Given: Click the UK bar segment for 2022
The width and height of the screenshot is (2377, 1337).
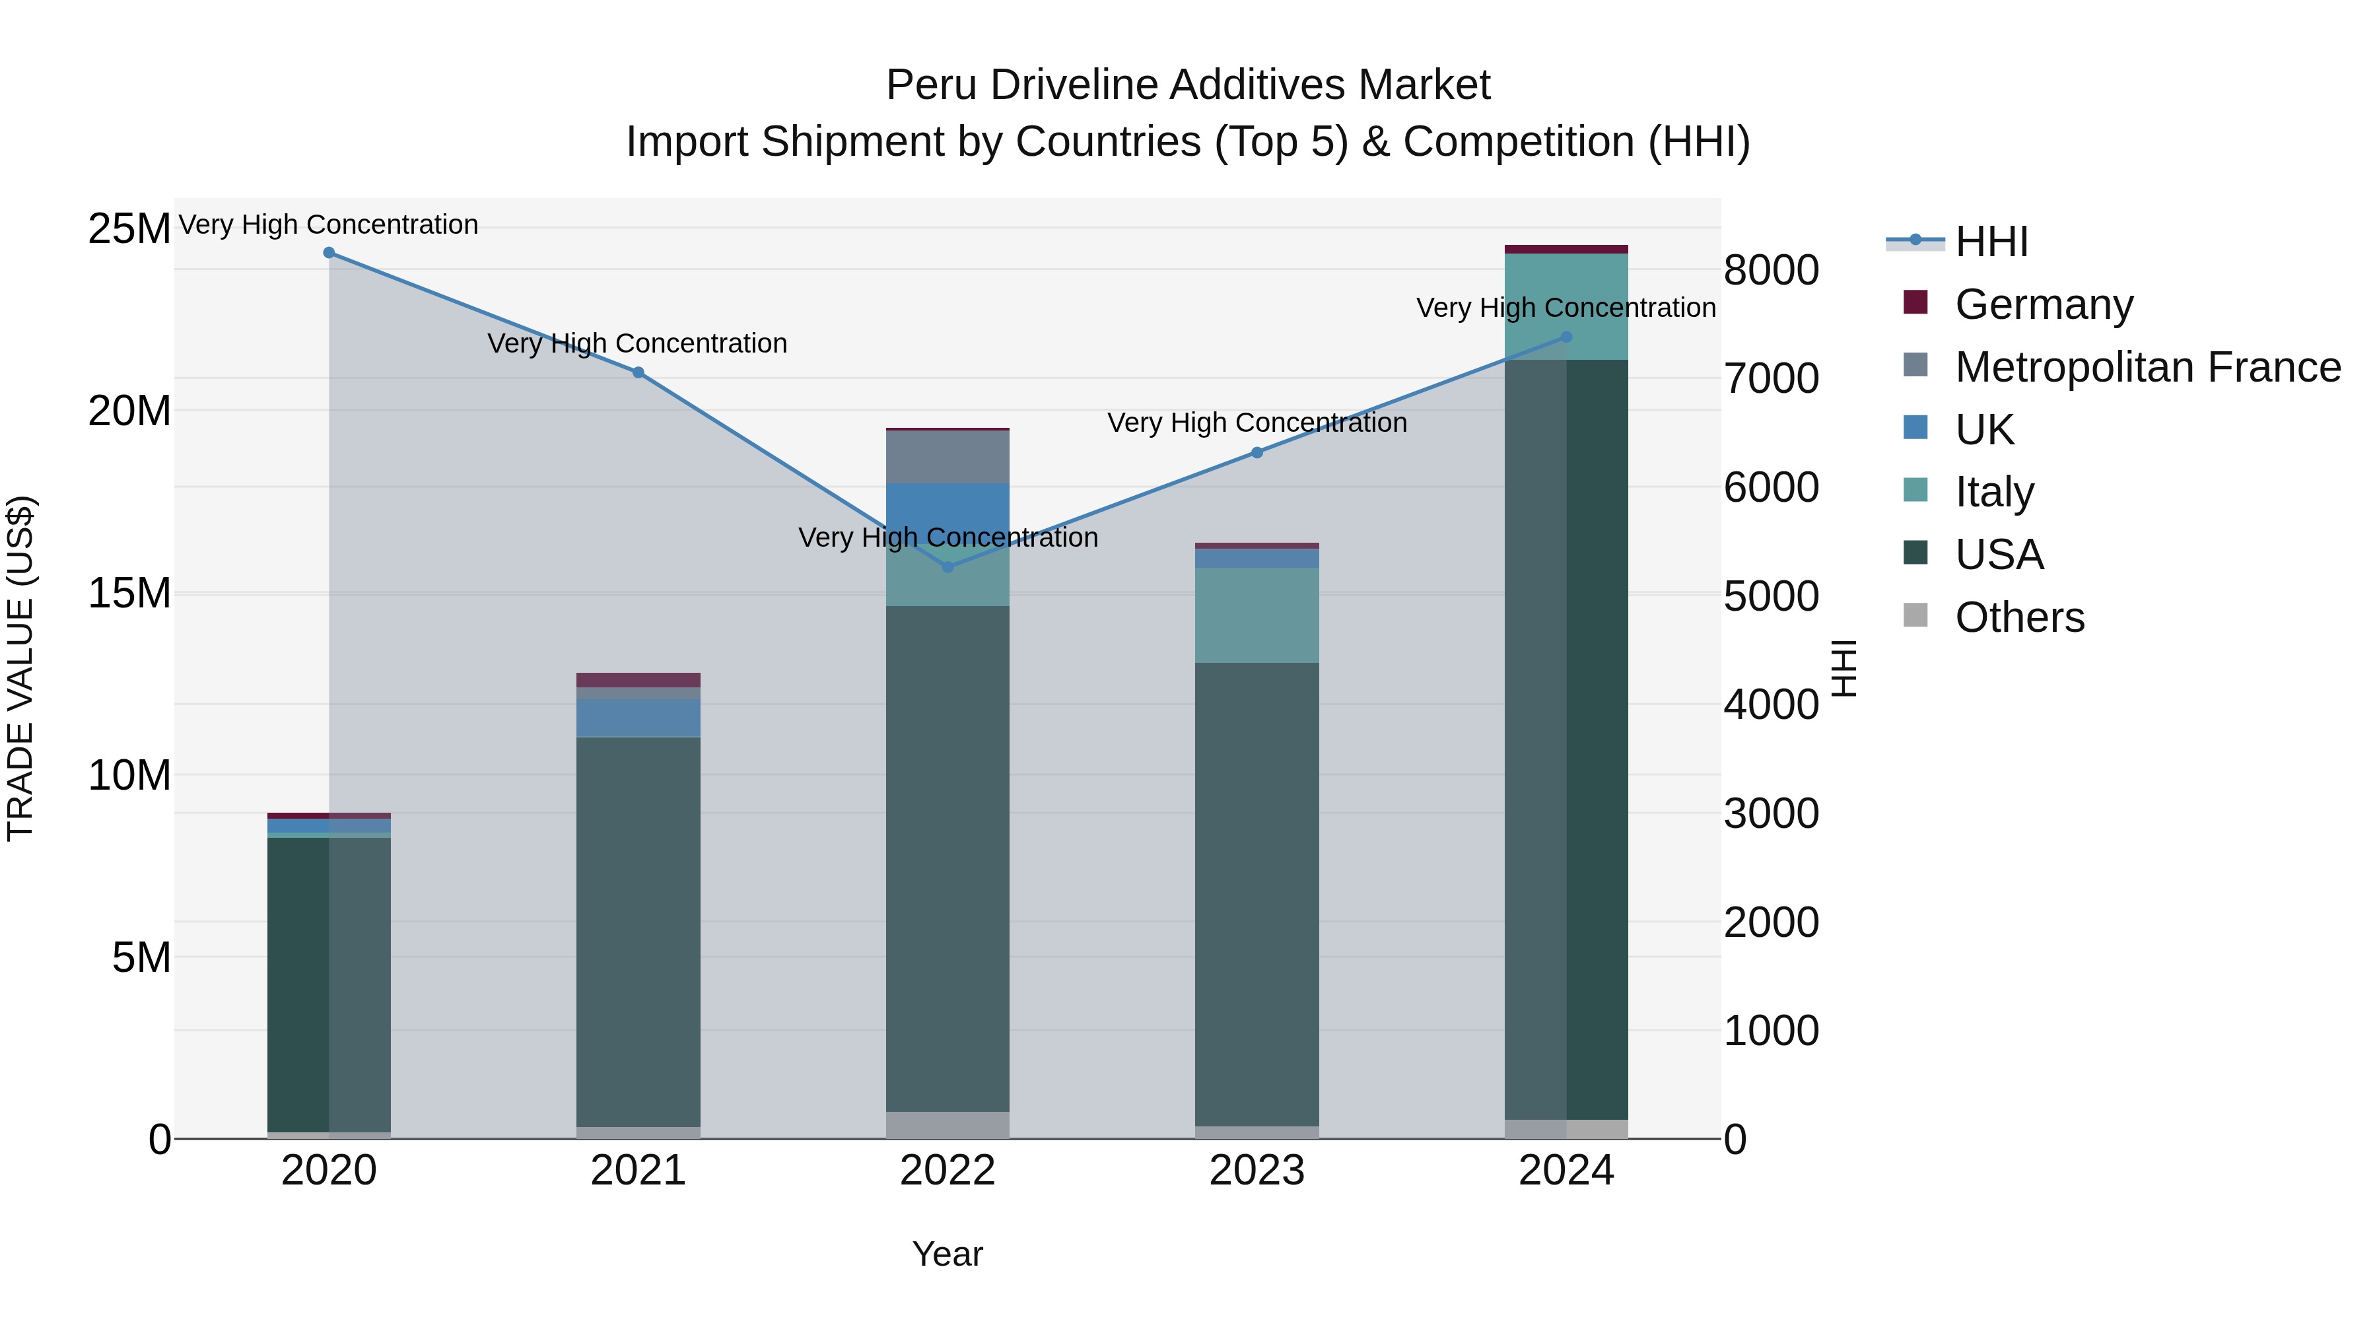Looking at the screenshot, I should pos(947,515).
